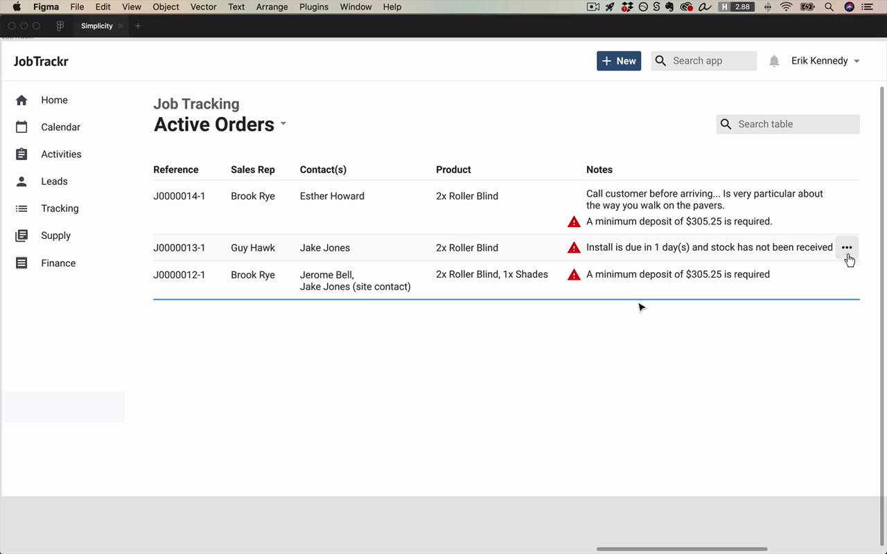The height and width of the screenshot is (554, 887).
Task: Click the Calendar icon in sidebar
Action: tap(21, 127)
